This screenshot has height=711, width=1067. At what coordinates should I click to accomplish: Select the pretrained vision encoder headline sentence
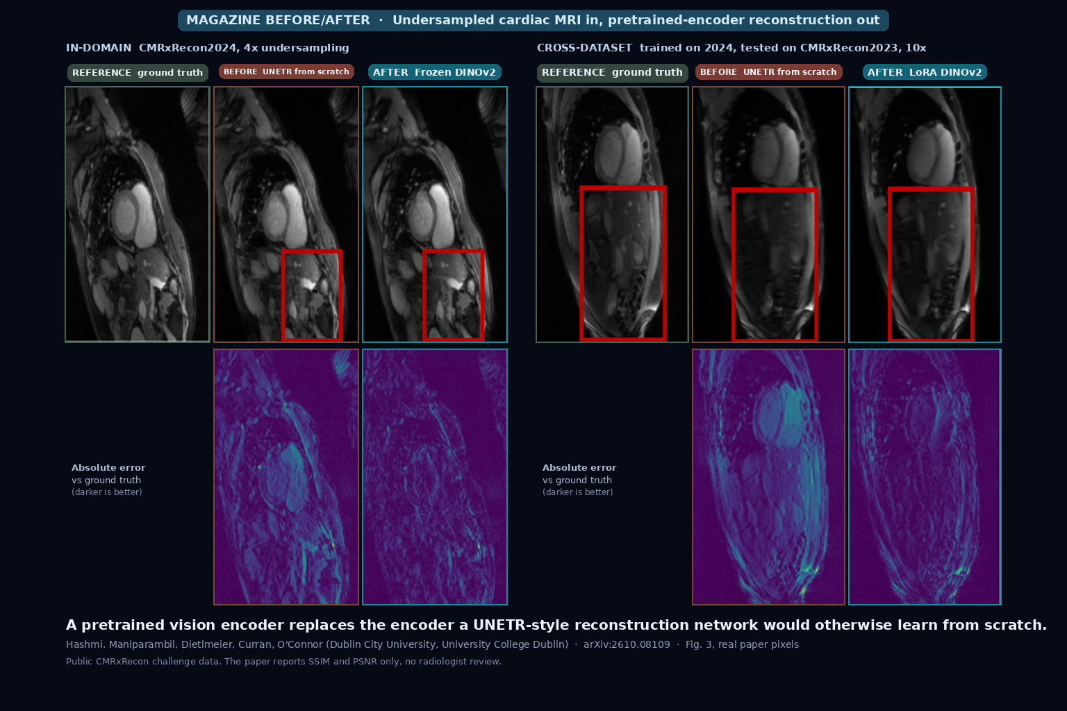pos(556,625)
